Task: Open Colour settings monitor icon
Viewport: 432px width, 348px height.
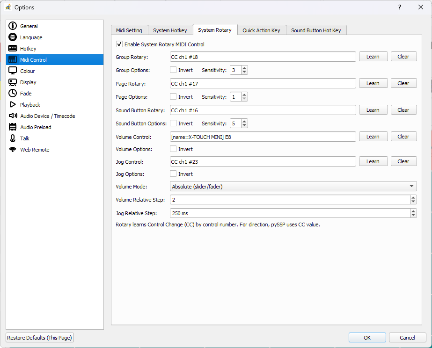Action: pyautogui.click(x=13, y=71)
